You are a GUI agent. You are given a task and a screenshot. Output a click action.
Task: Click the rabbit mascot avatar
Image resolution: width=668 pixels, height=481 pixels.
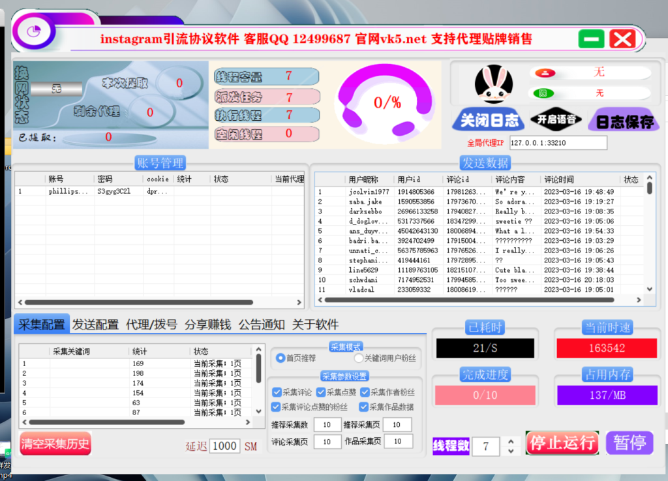click(x=494, y=84)
